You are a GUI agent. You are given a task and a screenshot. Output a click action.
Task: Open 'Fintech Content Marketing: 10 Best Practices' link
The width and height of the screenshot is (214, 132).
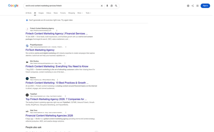pos(57,83)
